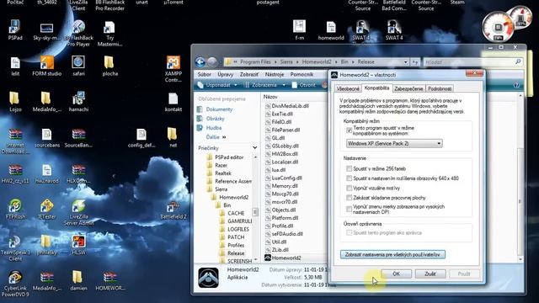
Task: Open Dokumenty favorite link
Action: pos(219,109)
